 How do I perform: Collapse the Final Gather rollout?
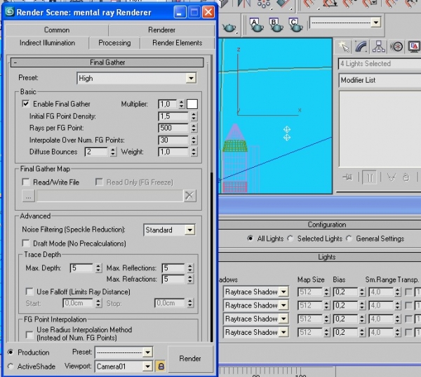(107, 62)
